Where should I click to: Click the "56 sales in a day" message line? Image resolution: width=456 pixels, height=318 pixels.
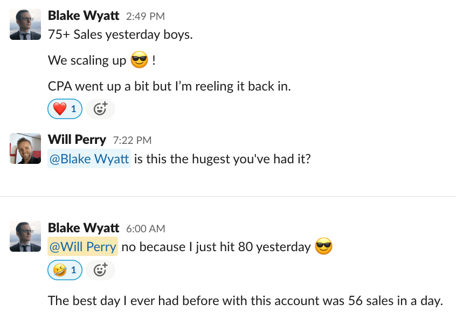click(245, 300)
